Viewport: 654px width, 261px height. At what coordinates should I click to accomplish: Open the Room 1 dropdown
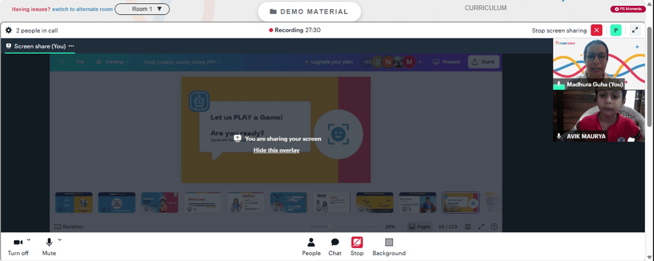142,8
